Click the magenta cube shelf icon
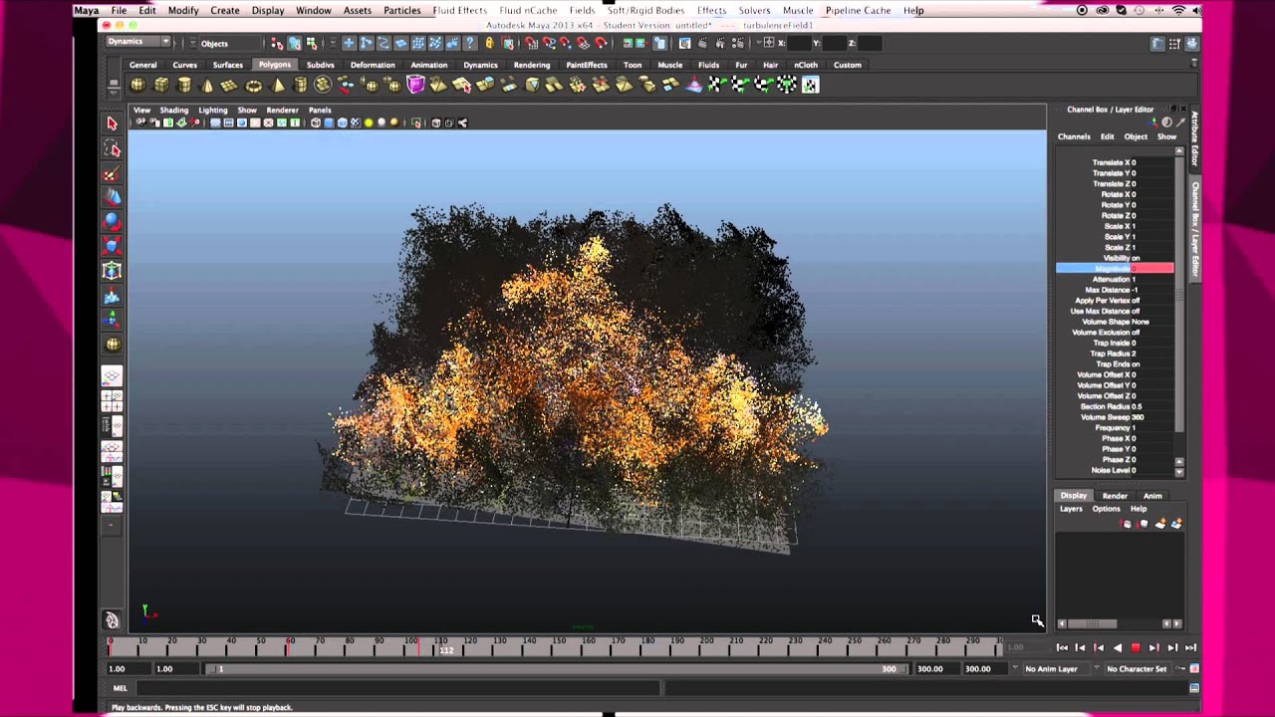The width and height of the screenshot is (1275, 717). click(x=415, y=85)
